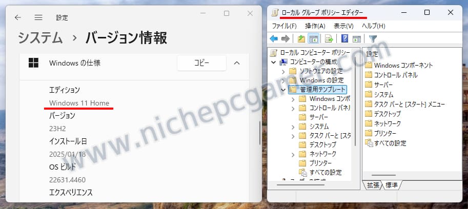Click the gray Forward arrow in Group Policy toolbar
The image size is (468, 209).
click(286, 38)
